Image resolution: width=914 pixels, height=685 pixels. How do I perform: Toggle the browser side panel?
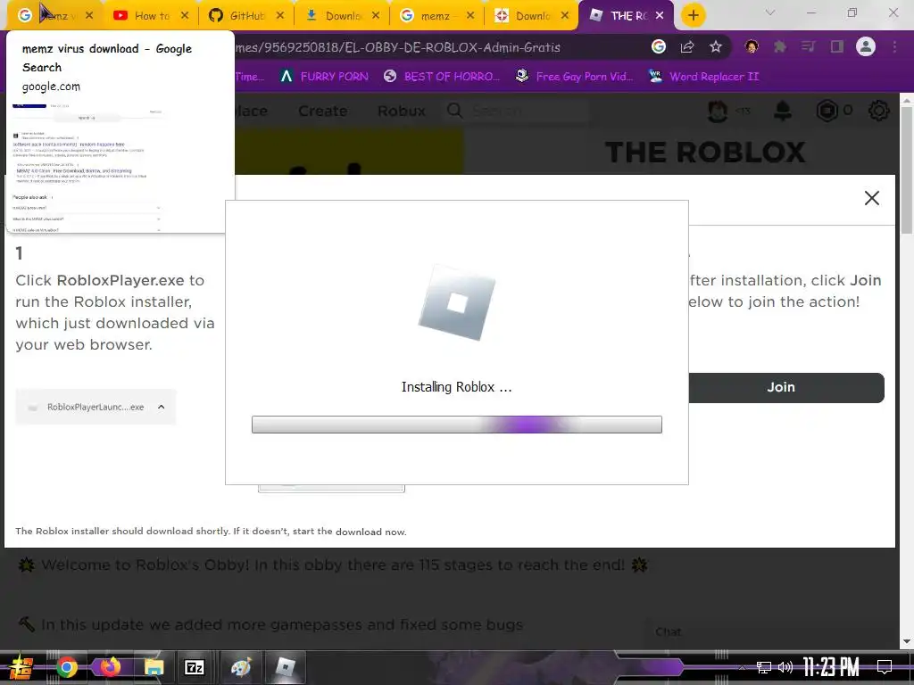click(x=837, y=46)
